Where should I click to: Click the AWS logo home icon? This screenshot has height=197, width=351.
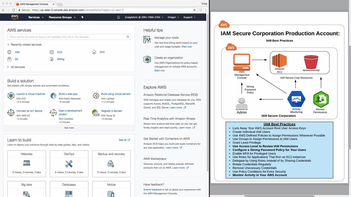click(15, 17)
